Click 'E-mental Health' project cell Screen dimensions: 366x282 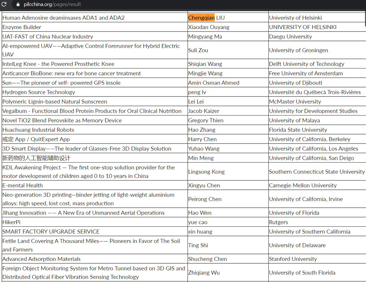(x=95, y=185)
